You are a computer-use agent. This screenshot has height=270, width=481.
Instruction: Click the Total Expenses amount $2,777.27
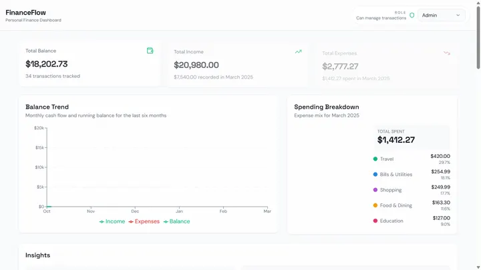pos(340,67)
